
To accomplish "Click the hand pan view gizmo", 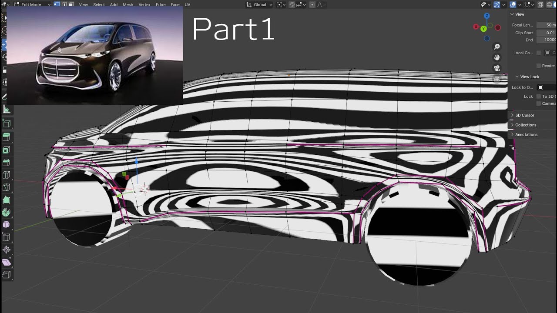I will 497,58.
